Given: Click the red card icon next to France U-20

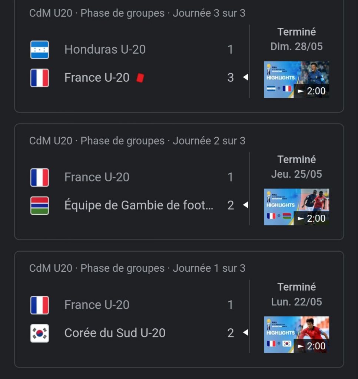Looking at the screenshot, I should pos(140,78).
